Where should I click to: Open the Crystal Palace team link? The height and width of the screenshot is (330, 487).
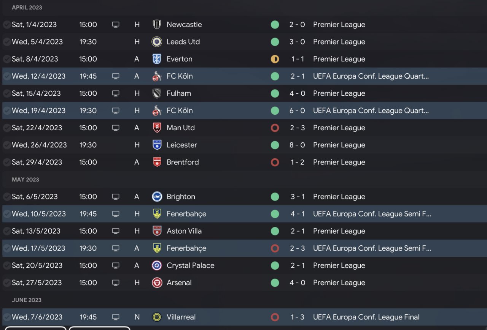[x=190, y=265]
